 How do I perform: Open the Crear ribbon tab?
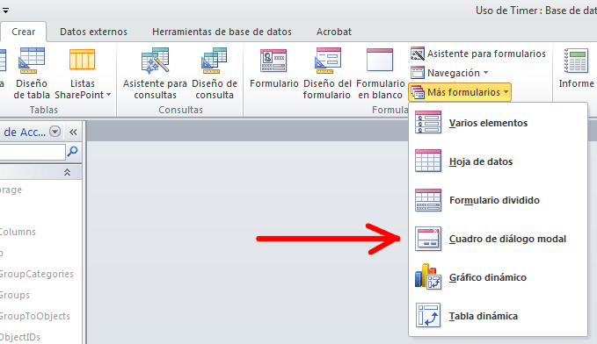pos(23,32)
